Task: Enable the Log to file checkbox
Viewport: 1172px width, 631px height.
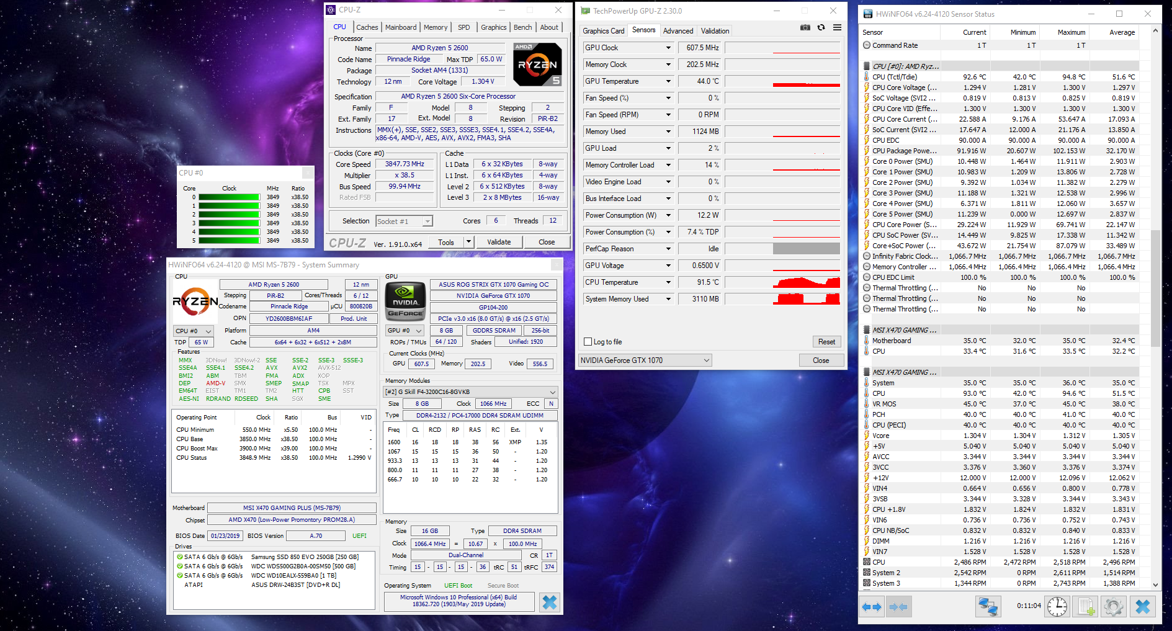Action: point(588,342)
